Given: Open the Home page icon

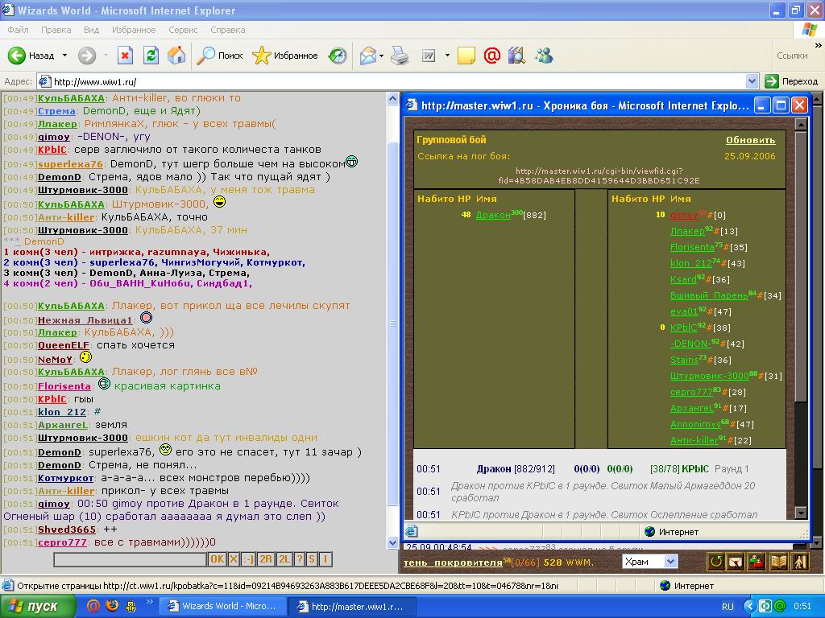Looking at the screenshot, I should (x=176, y=56).
